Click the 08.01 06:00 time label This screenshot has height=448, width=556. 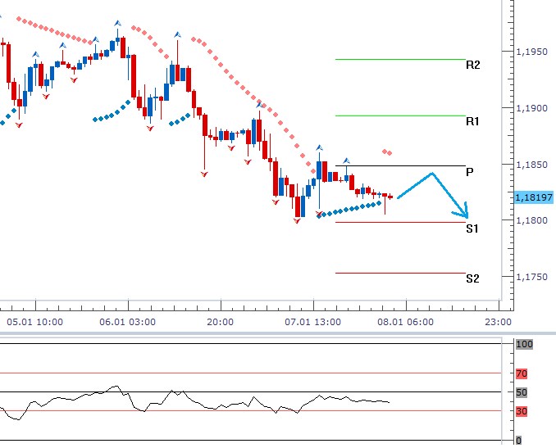pyautogui.click(x=405, y=323)
